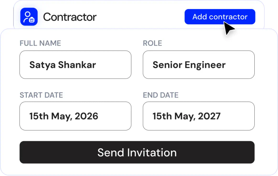Click the END DATE label
Viewport: 278px width, 176px height.
coord(161,95)
